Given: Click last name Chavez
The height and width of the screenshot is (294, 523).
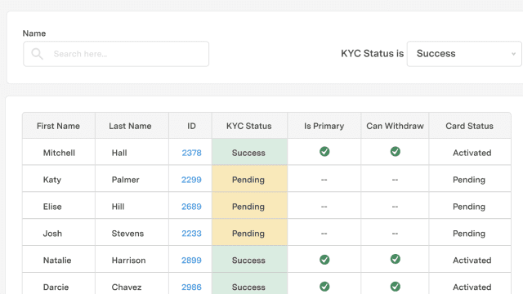Looking at the screenshot, I should tap(127, 287).
